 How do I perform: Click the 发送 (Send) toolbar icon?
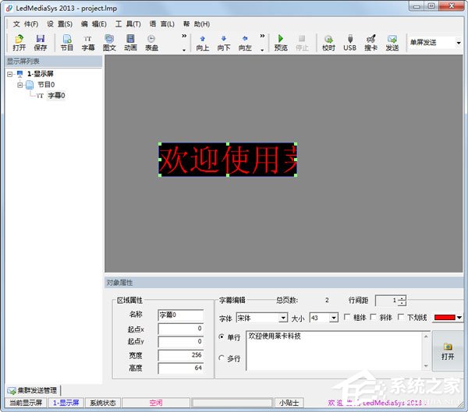(x=392, y=42)
